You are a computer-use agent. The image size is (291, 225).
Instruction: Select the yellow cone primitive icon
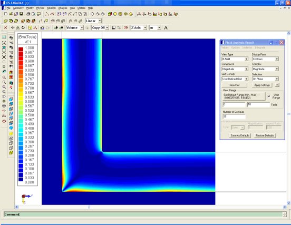(131, 14)
